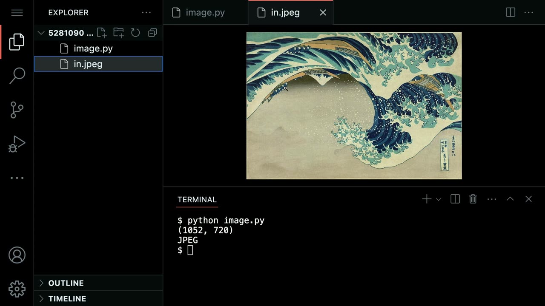
Task: Split the terminal
Action: tap(455, 199)
